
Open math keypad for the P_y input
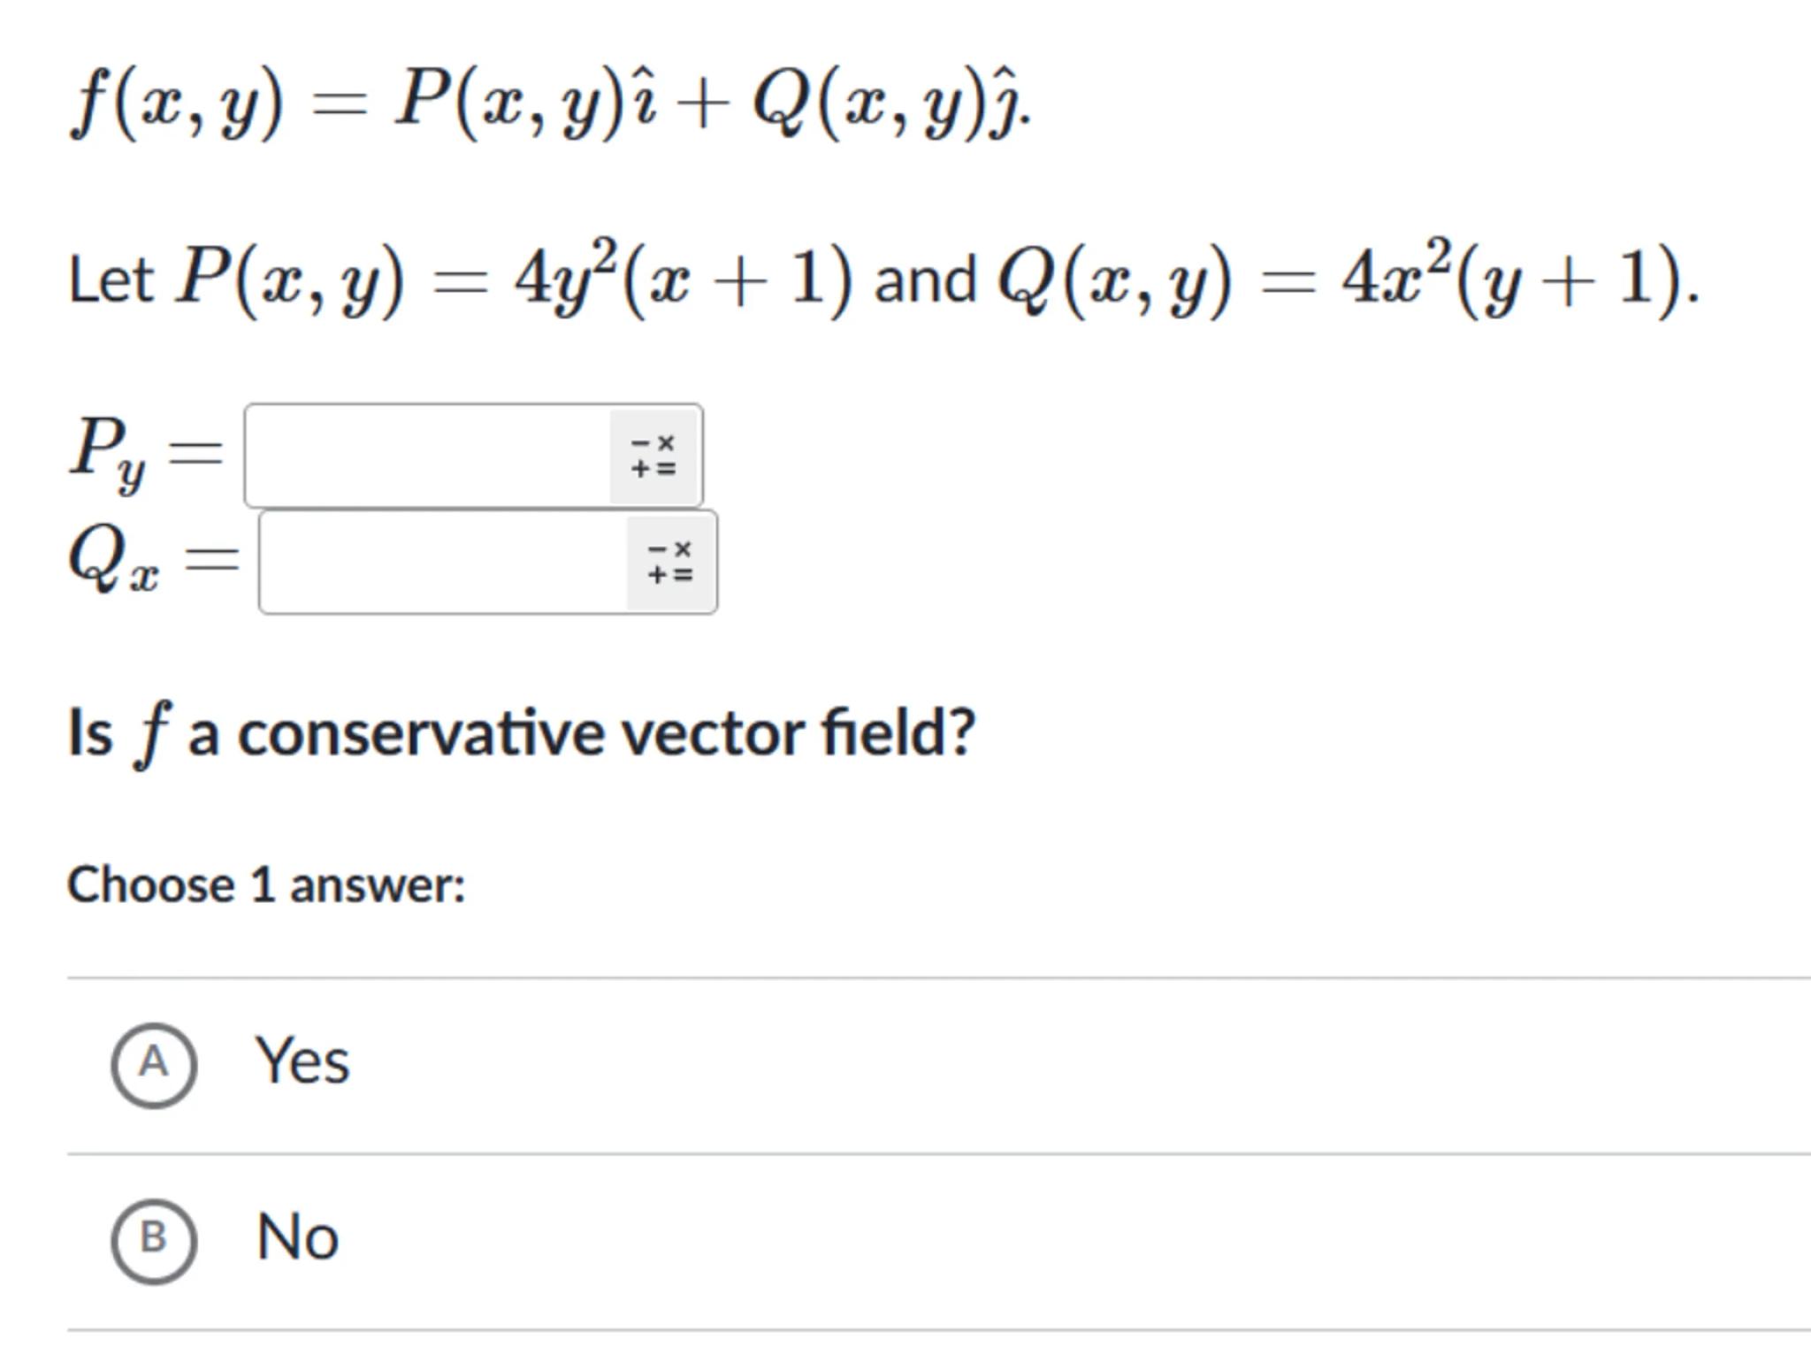click(x=653, y=456)
